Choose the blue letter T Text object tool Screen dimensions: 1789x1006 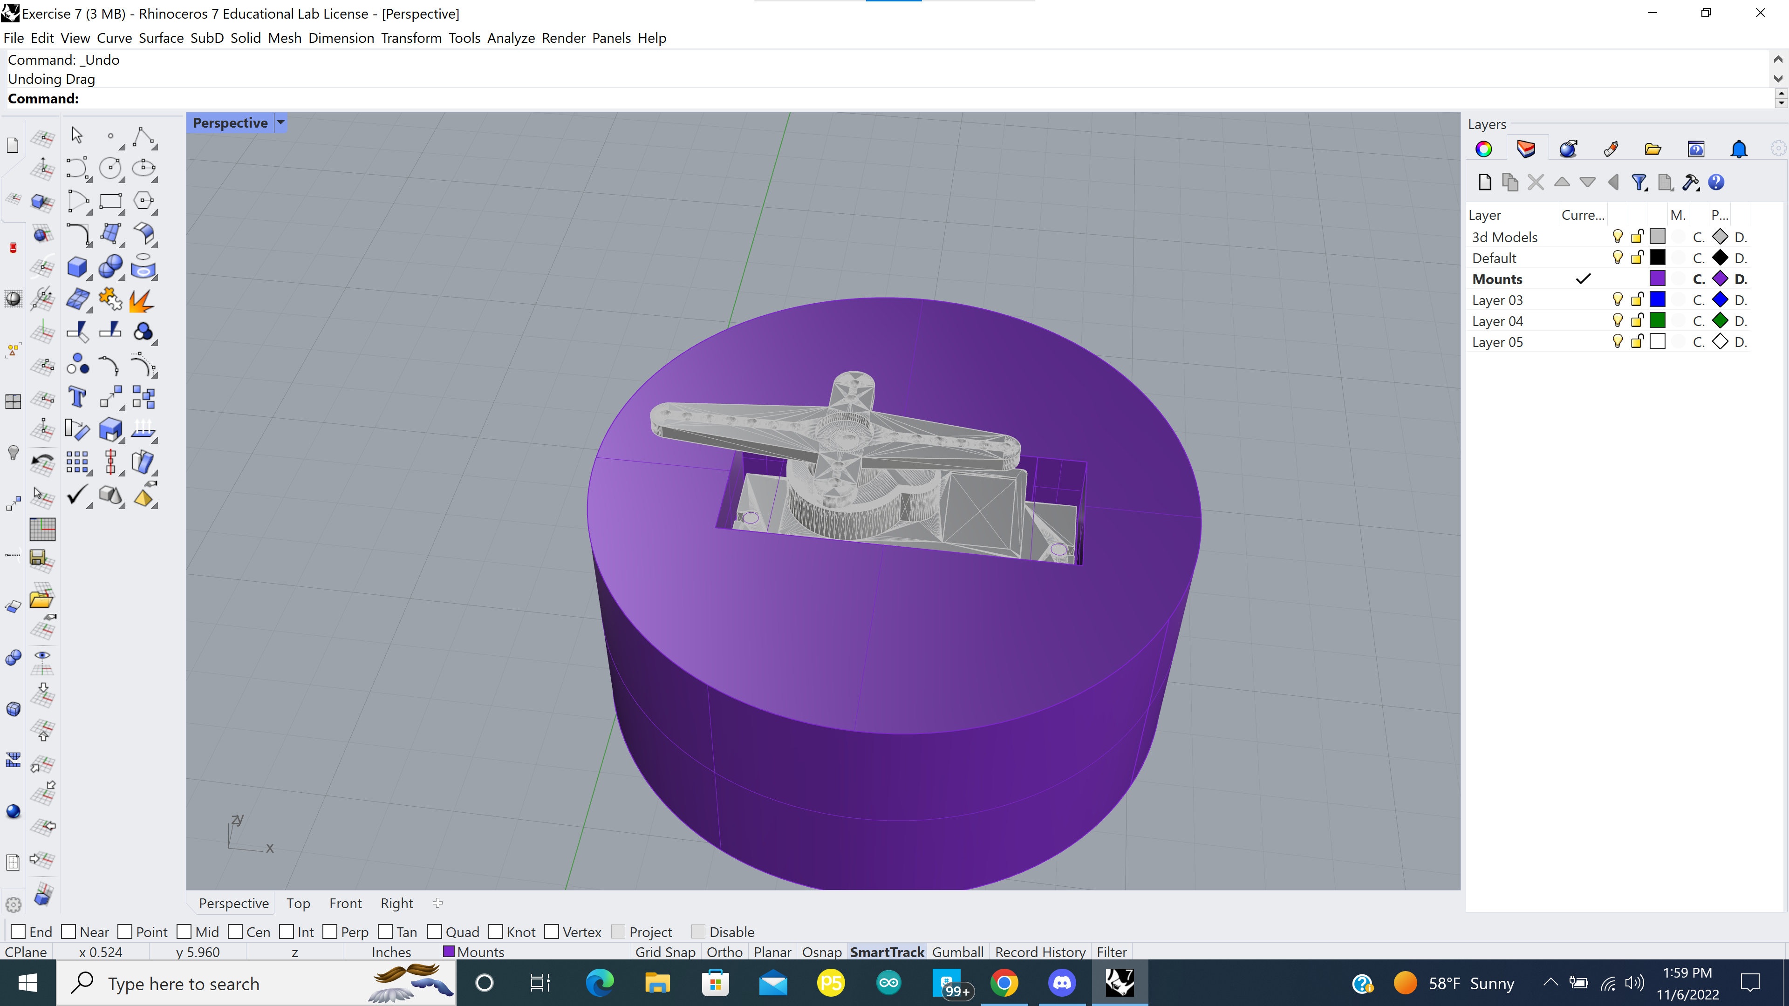(77, 397)
